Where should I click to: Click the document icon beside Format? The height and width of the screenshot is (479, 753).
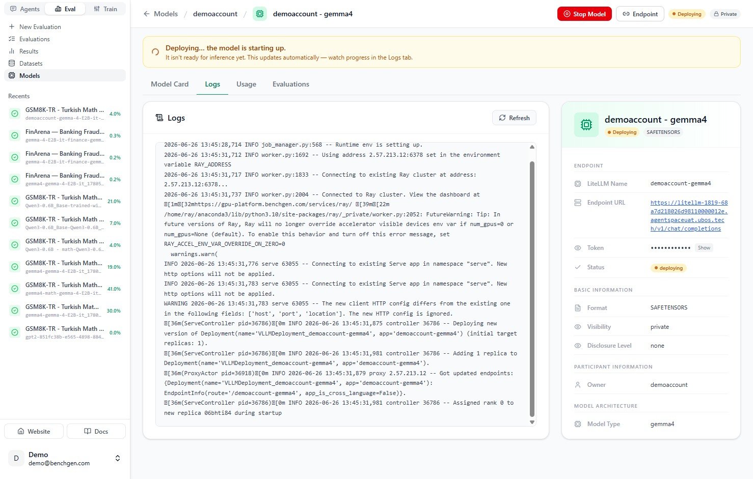(578, 308)
